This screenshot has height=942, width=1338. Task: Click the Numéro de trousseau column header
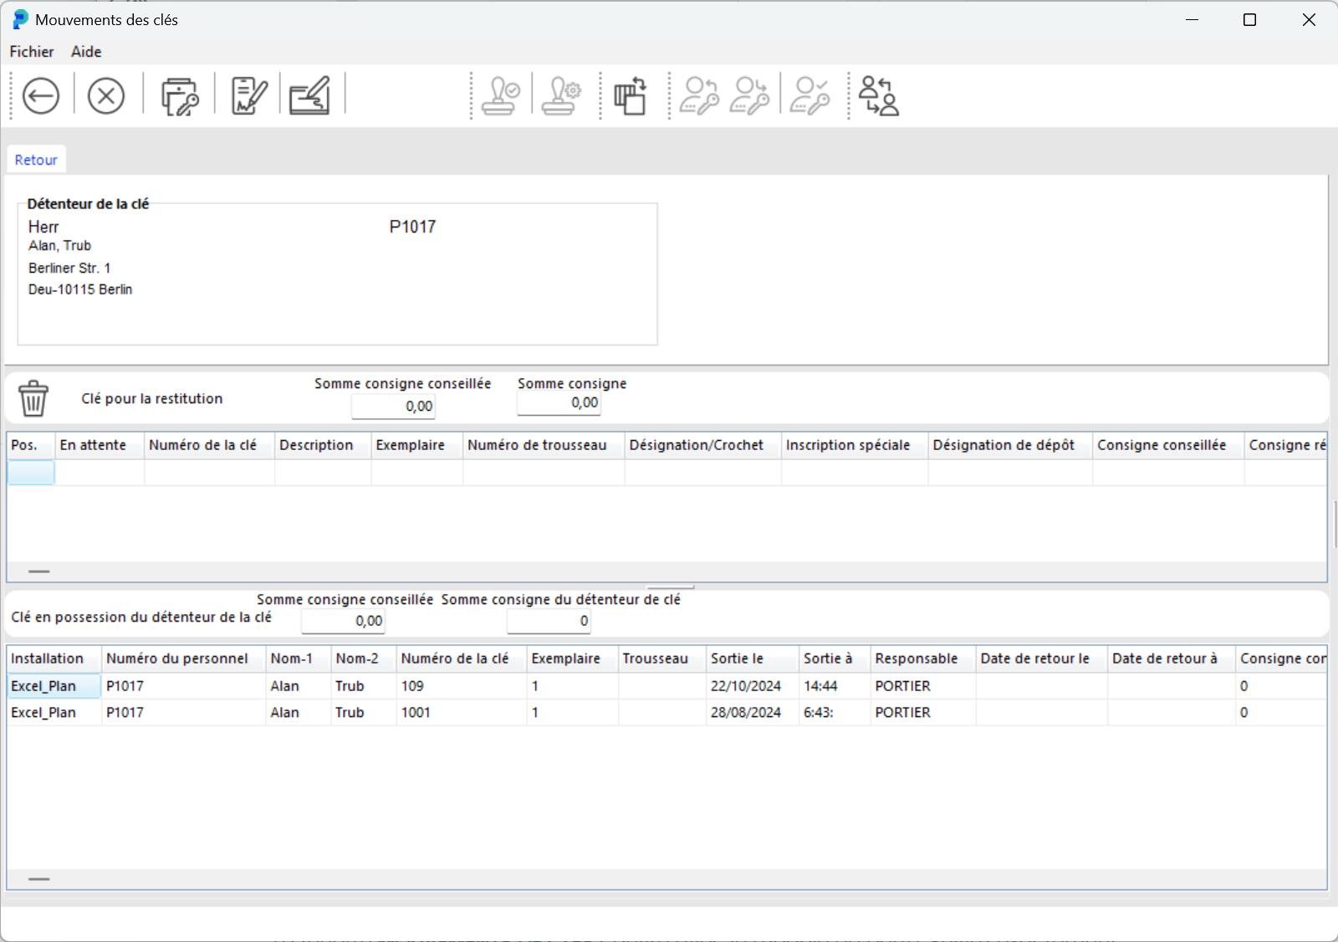(x=537, y=445)
